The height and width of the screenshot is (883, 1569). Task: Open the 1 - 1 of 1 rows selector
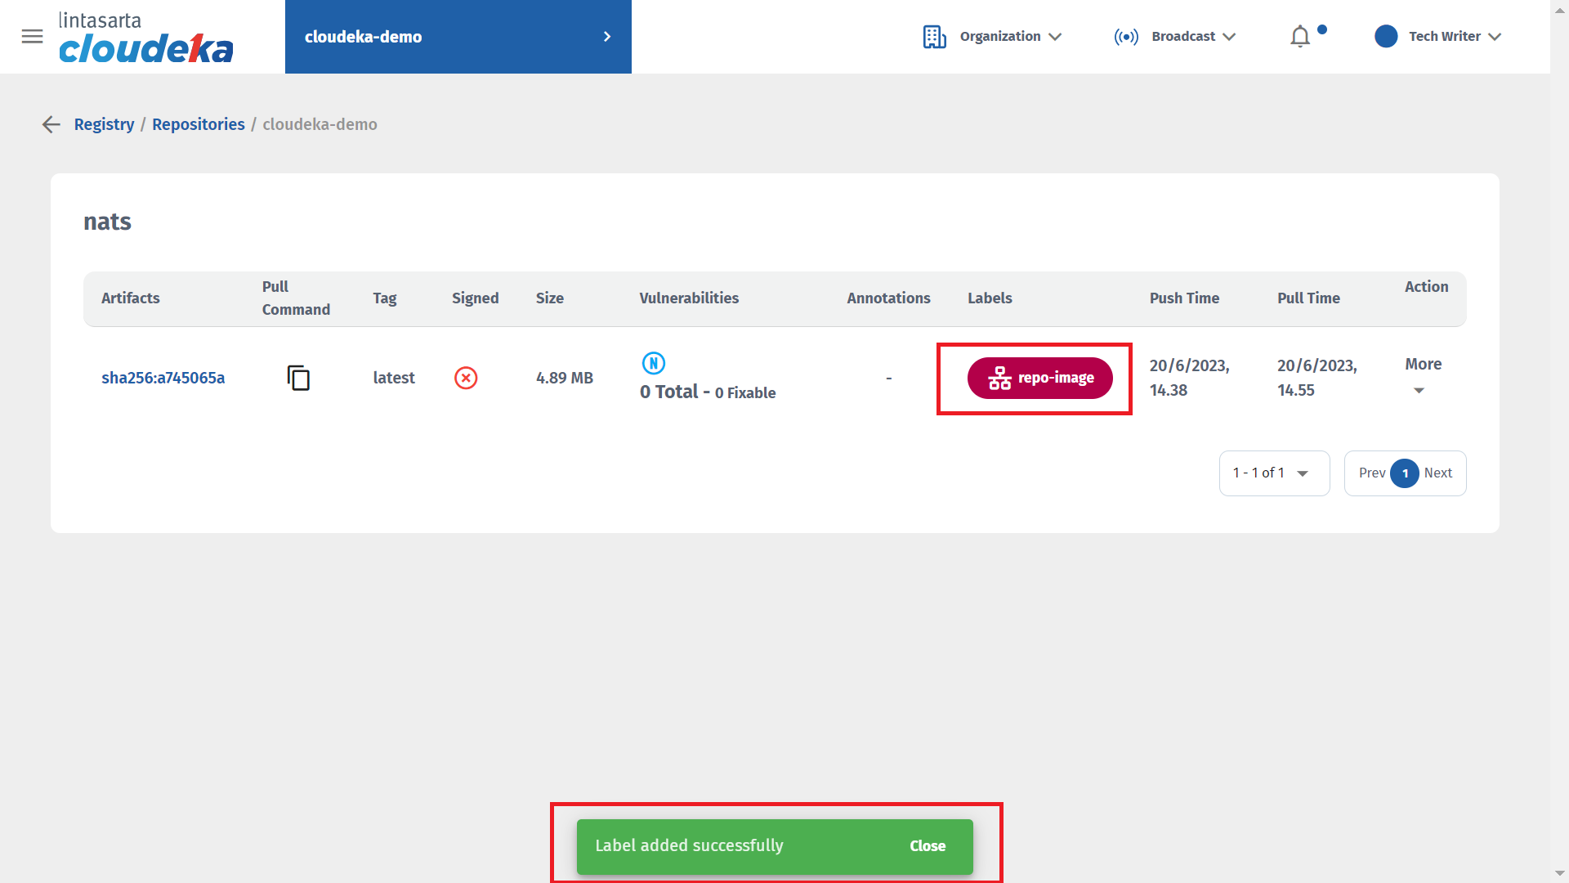(x=1273, y=473)
